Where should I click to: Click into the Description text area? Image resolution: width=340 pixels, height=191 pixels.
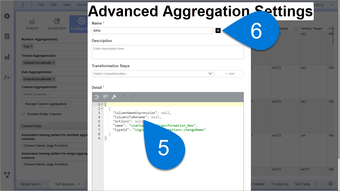[168, 52]
